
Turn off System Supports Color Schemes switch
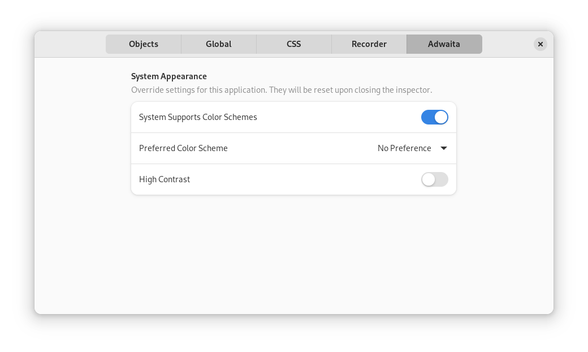pyautogui.click(x=434, y=117)
